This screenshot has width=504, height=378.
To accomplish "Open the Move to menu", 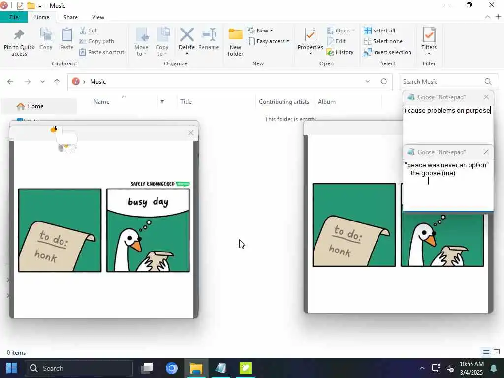I will point(141,42).
